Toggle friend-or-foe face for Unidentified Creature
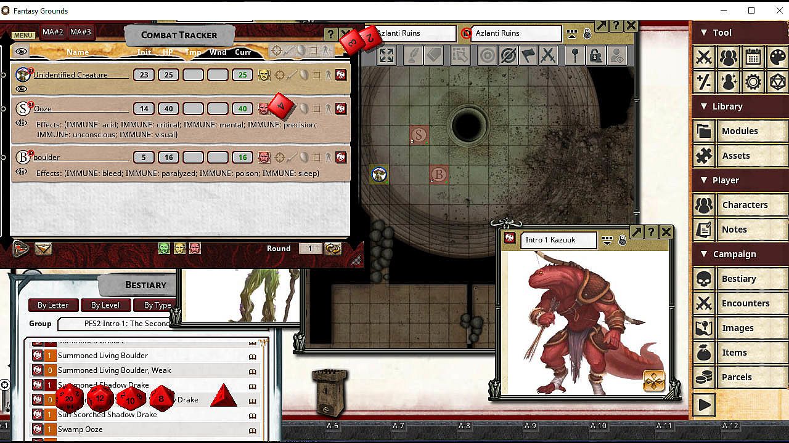This screenshot has height=443, width=789. coord(264,75)
